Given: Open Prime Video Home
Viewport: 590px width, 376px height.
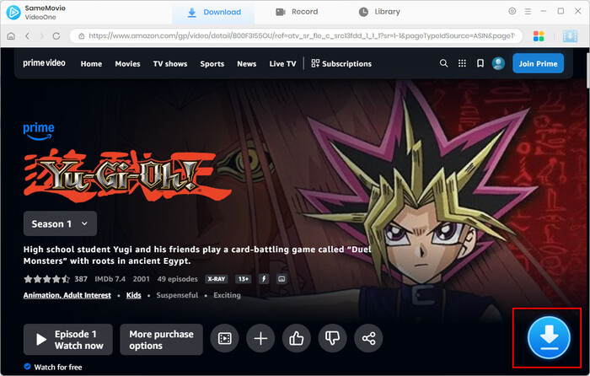Looking at the screenshot, I should 91,63.
